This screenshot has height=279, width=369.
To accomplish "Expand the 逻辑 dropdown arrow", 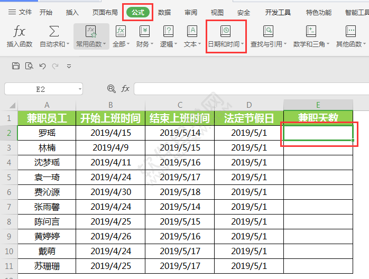I will [x=176, y=44].
